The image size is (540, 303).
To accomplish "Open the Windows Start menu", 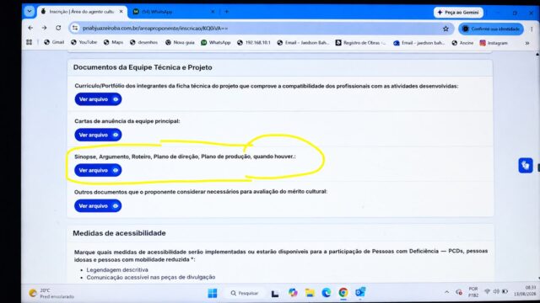I will click(213, 293).
